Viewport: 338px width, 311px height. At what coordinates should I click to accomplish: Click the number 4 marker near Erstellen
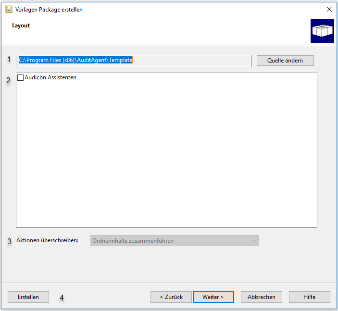(x=62, y=298)
